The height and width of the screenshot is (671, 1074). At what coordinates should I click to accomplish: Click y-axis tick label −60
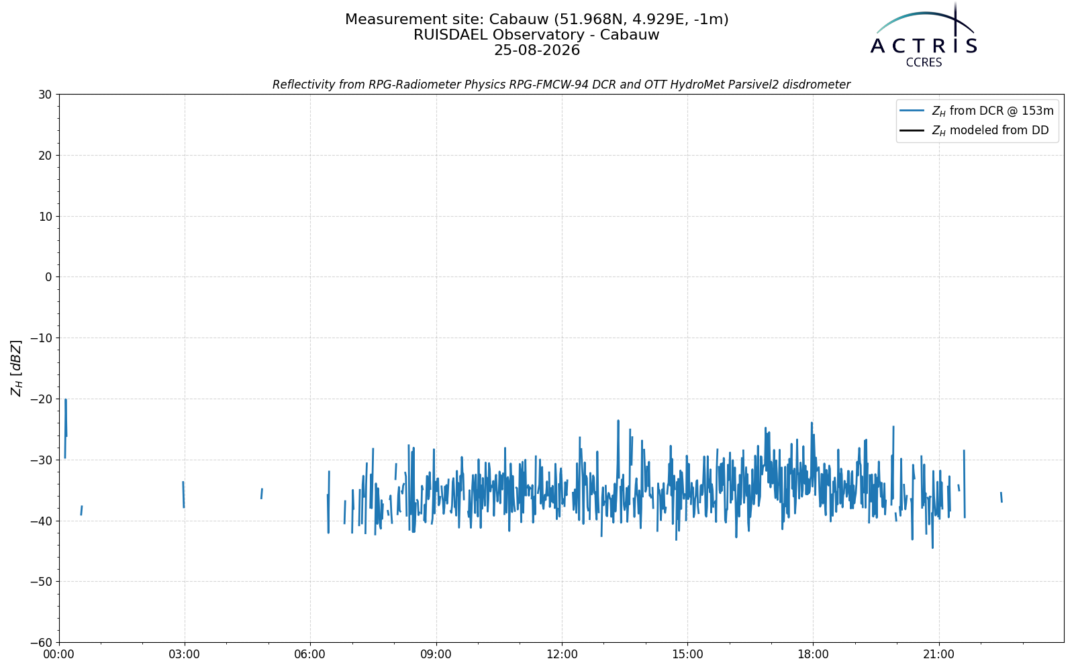point(40,643)
